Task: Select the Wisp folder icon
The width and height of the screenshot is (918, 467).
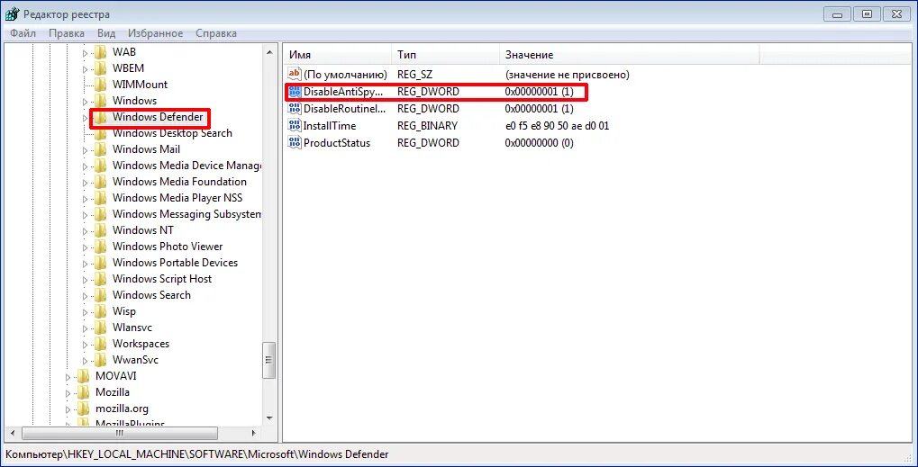Action: (100, 311)
